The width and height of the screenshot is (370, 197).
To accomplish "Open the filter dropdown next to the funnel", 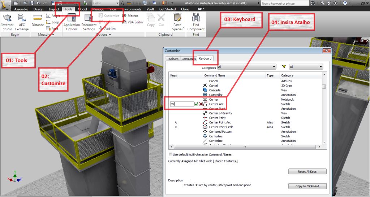I will pos(305,67).
